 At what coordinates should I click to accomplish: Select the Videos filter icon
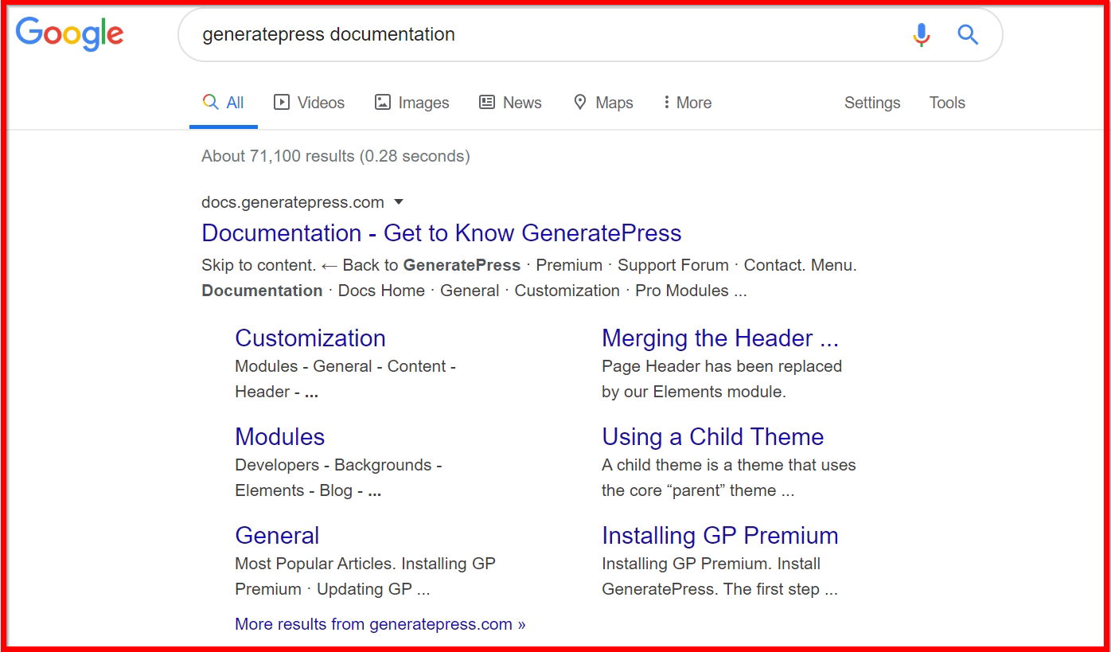[x=283, y=103]
